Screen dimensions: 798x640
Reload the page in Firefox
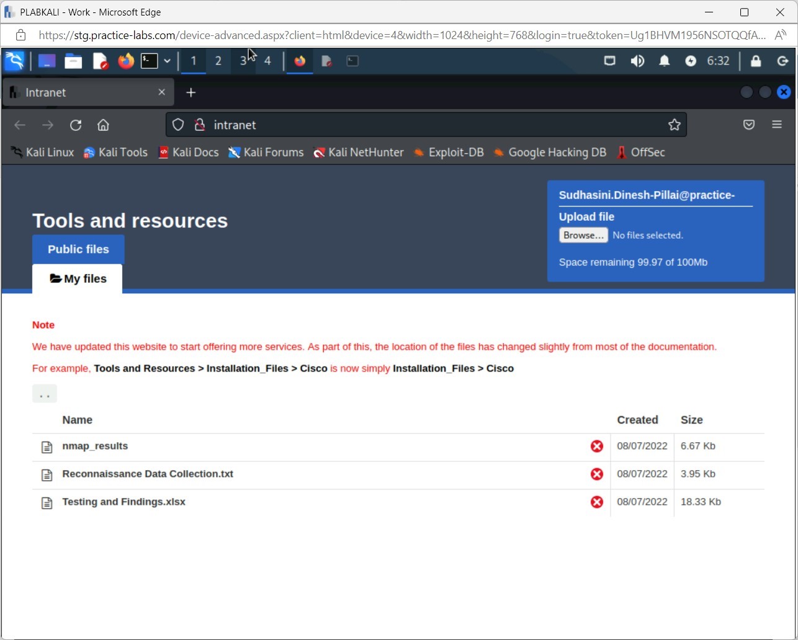[76, 125]
